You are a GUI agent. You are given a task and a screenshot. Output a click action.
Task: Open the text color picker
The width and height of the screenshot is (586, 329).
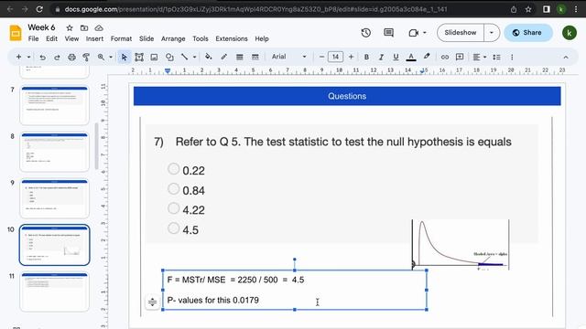[x=411, y=57]
